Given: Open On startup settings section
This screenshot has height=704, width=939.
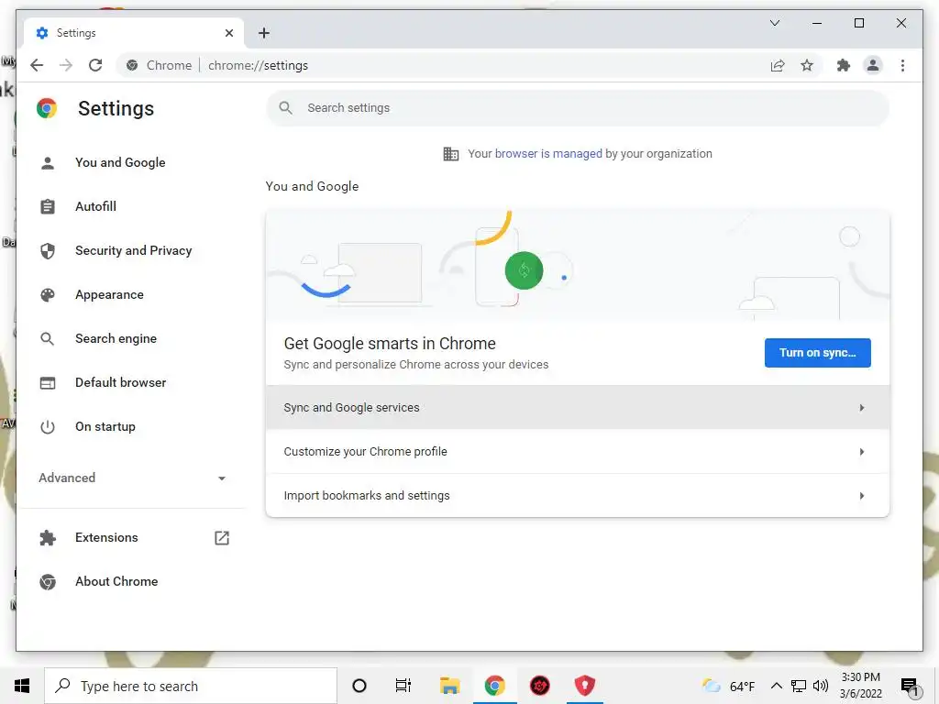Looking at the screenshot, I should coord(105,427).
